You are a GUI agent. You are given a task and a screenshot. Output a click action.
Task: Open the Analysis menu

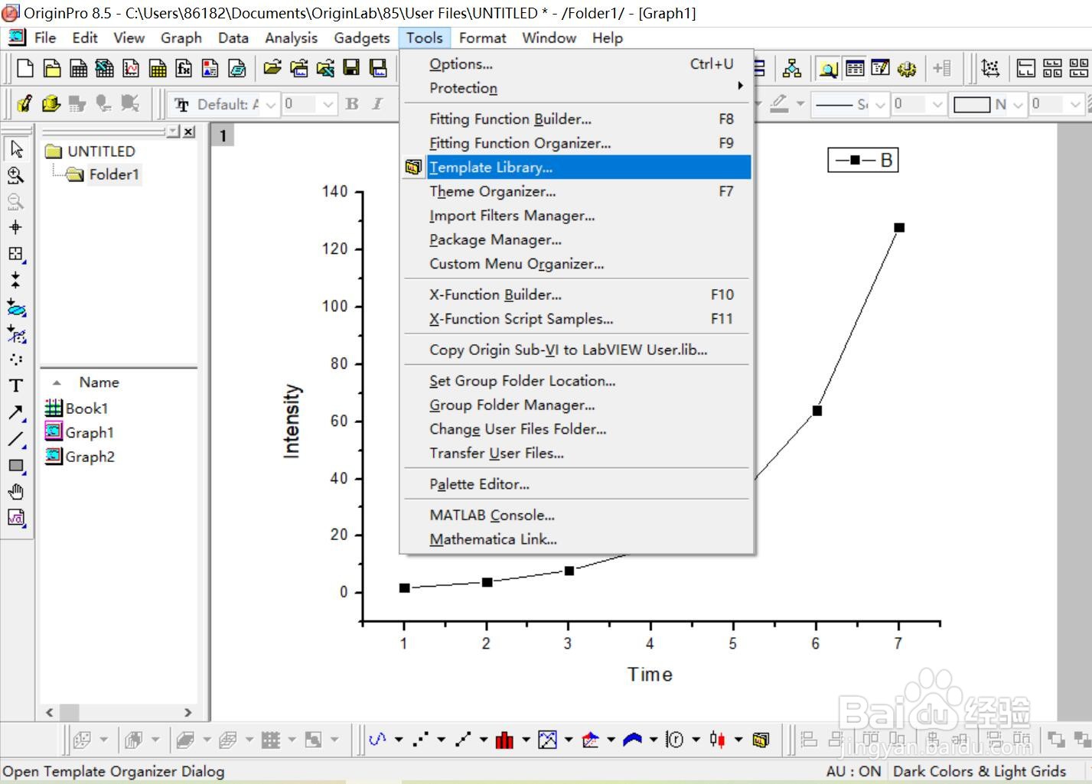pyautogui.click(x=291, y=37)
